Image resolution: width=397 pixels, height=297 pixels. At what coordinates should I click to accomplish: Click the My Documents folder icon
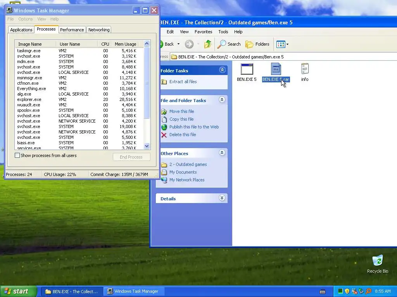coord(164,172)
